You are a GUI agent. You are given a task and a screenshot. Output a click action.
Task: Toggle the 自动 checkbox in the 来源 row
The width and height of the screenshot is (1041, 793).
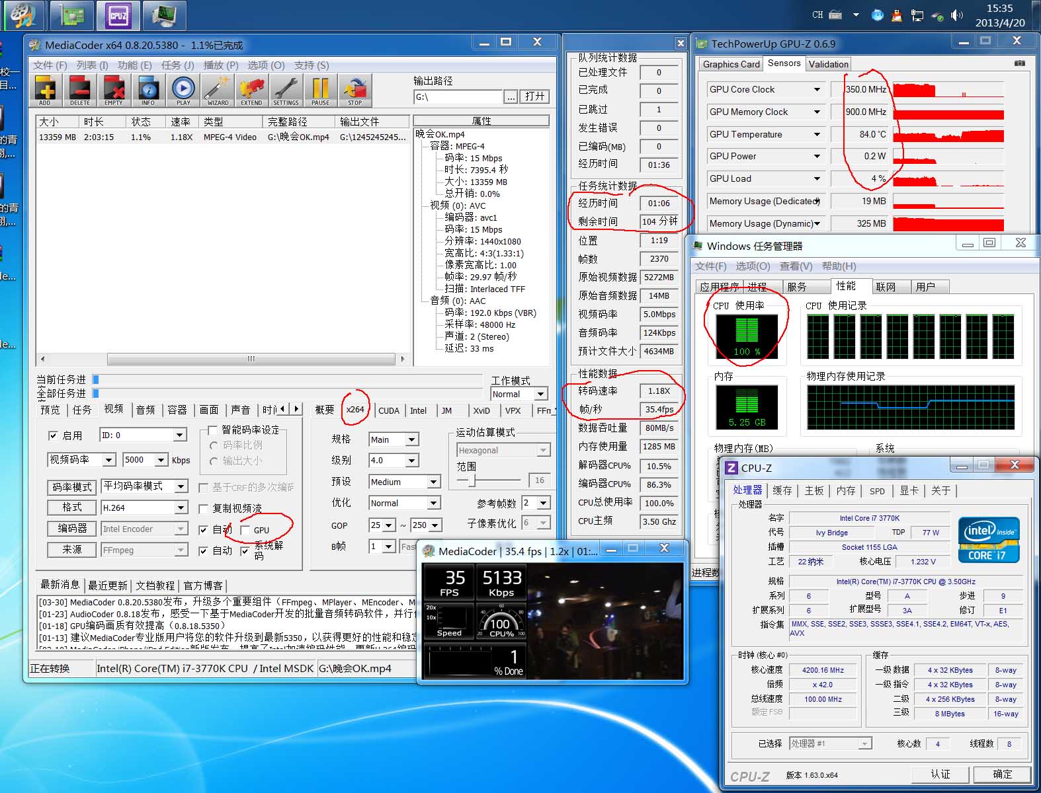203,550
